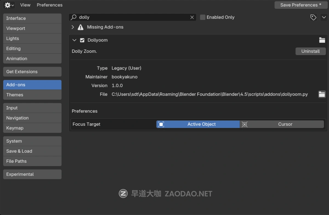The image size is (329, 215).
Task: Disable the Dollyoom add-on checkbox
Action: [82, 40]
